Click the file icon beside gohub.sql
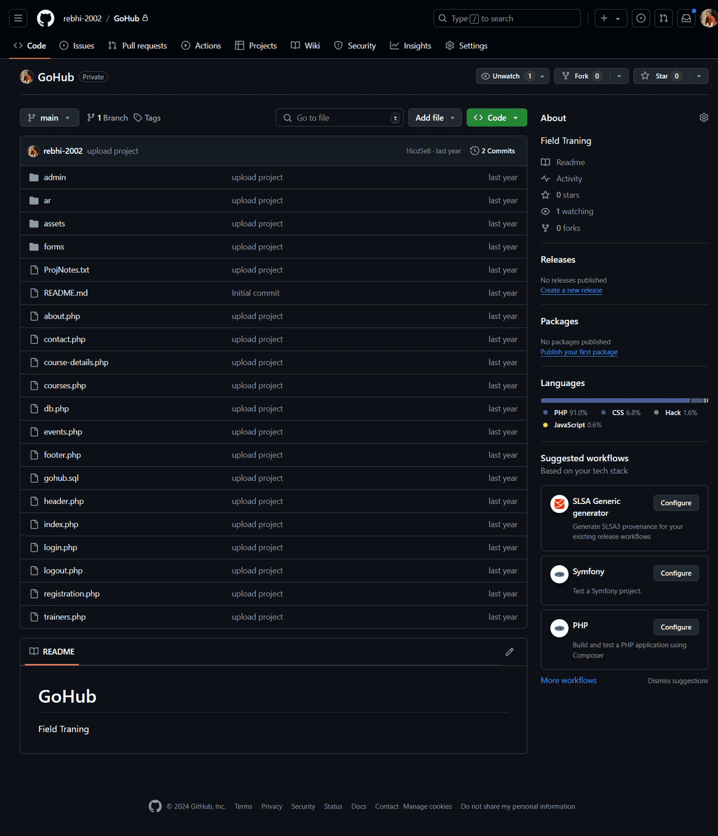Screen dimensions: 718x836 [x=34, y=478]
